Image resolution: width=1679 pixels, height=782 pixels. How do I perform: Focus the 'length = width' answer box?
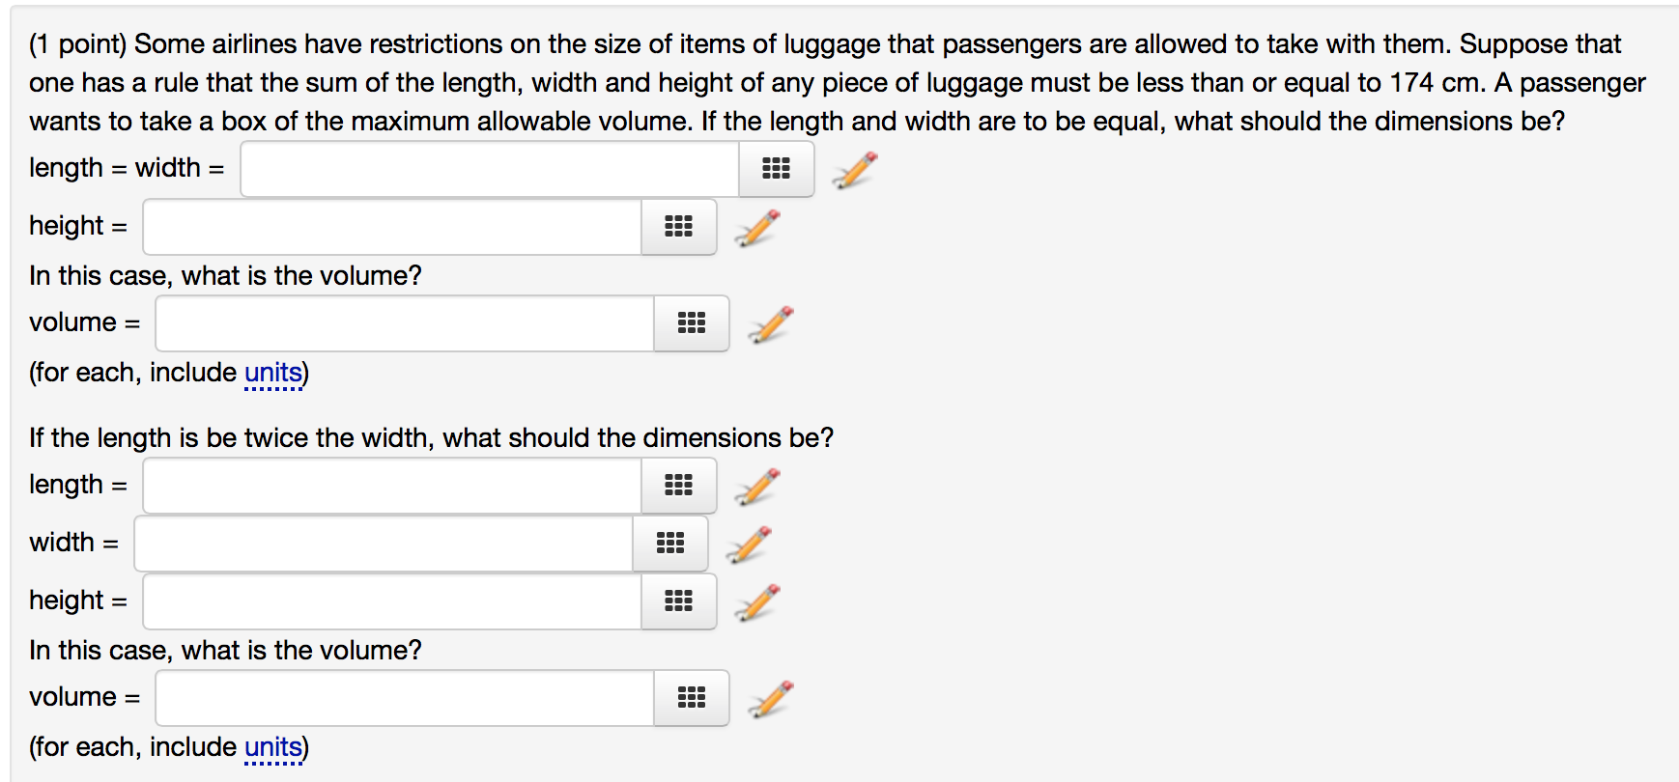click(x=490, y=169)
